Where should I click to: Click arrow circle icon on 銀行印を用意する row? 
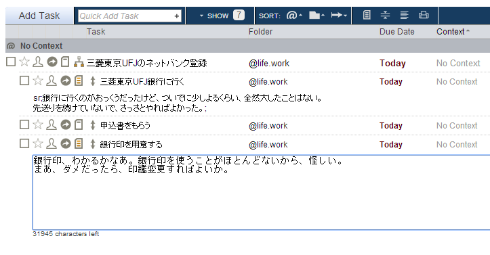[66, 143]
